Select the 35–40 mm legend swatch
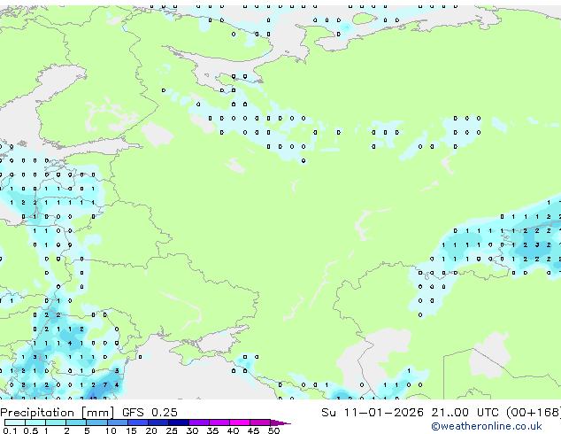The height and width of the screenshot is (434, 561). pyautogui.click(x=219, y=422)
